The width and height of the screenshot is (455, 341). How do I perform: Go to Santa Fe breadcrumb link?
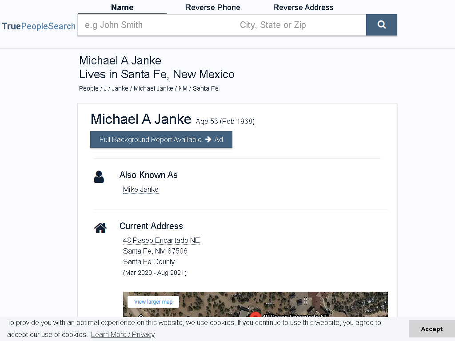click(205, 88)
